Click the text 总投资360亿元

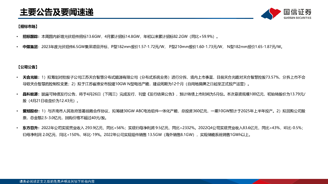(194, 111)
